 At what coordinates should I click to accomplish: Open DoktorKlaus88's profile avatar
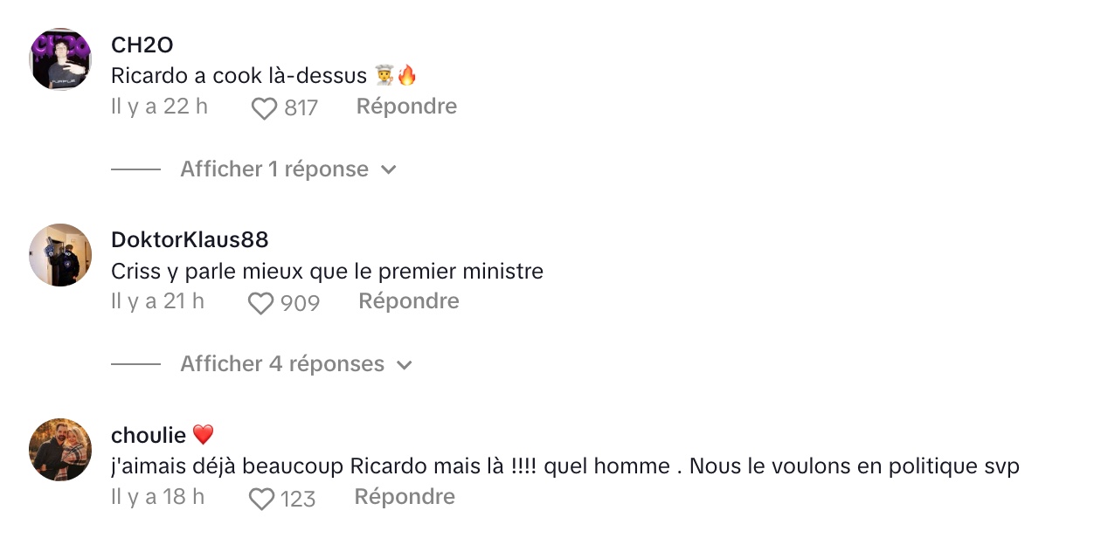tap(60, 255)
